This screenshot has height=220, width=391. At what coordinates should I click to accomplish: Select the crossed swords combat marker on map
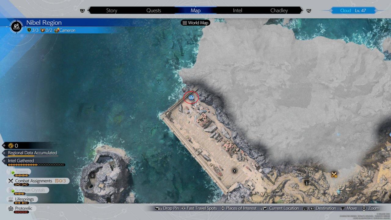click(x=334, y=175)
